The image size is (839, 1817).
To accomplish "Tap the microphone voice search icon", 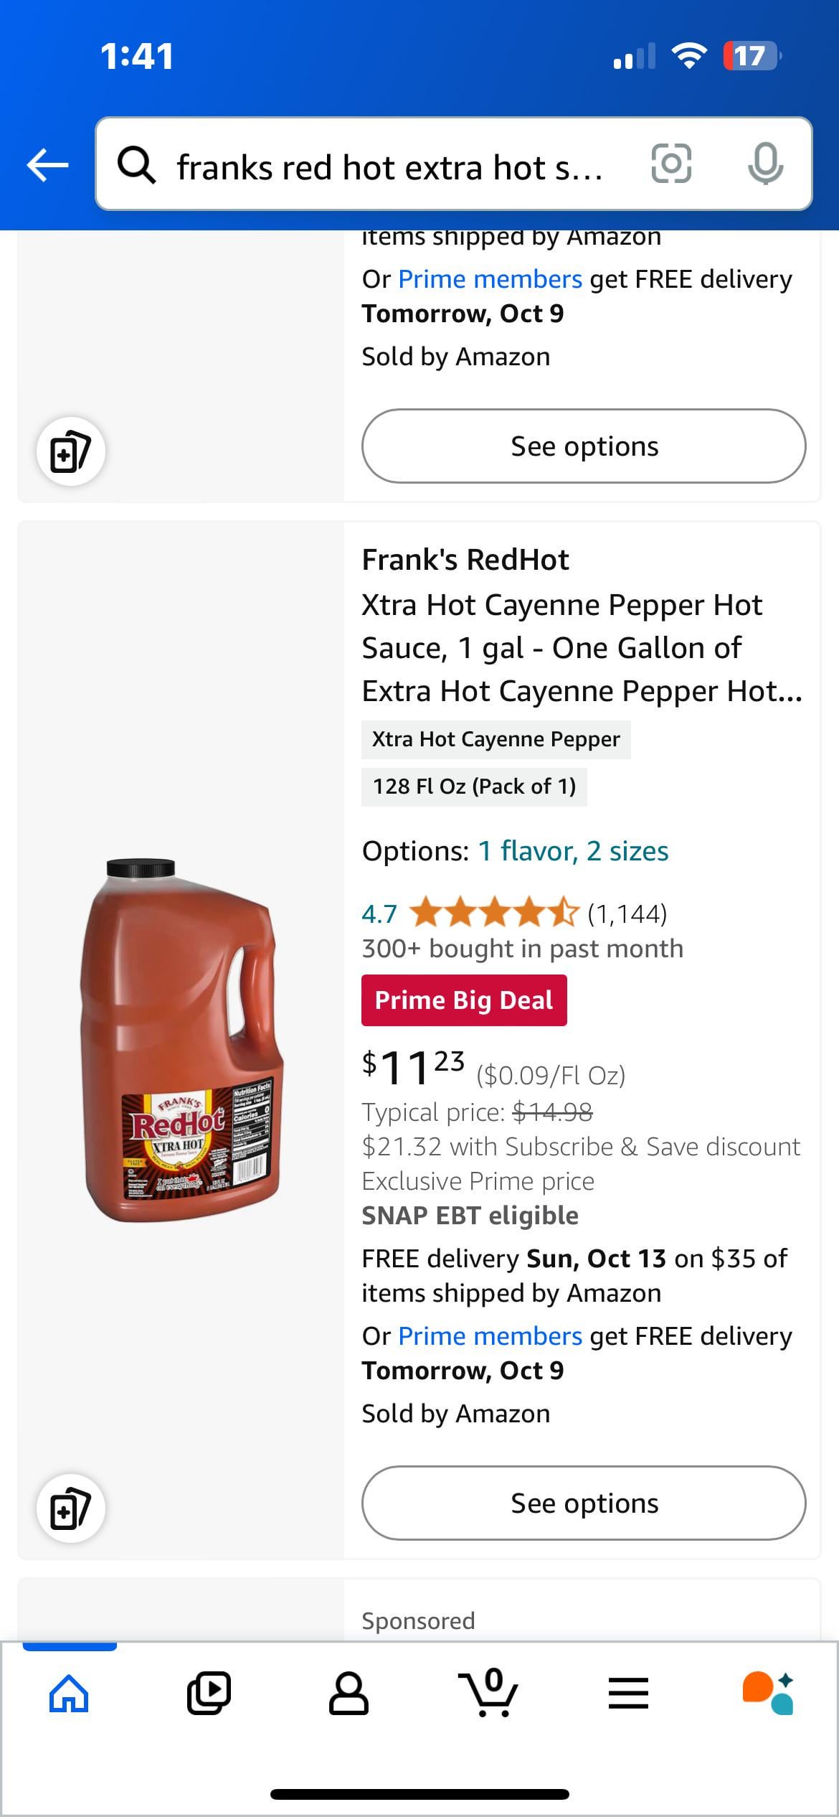I will click(765, 164).
